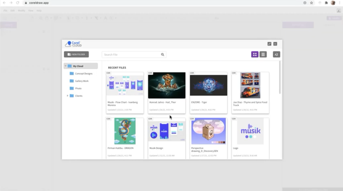Click the Corel Cloud logo
Viewport: 343px width, 191px height.
[x=73, y=44]
